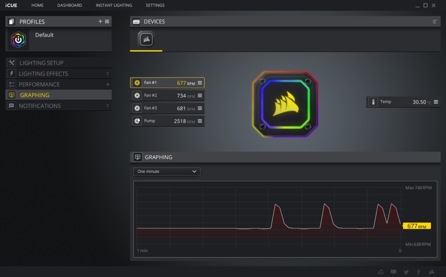Open Temp sensor options menu

[x=436, y=102]
